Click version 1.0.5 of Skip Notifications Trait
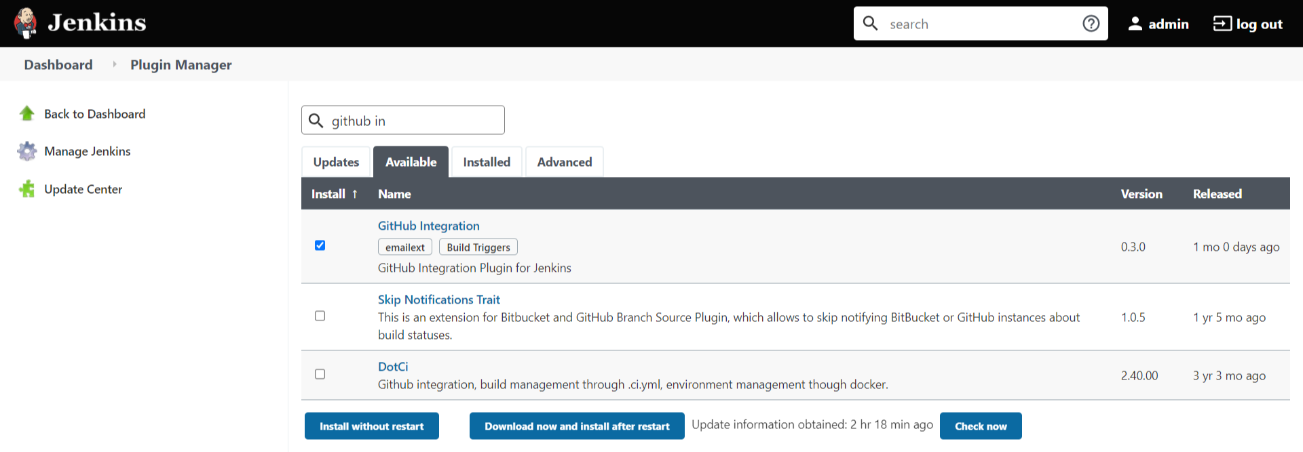 (x=1133, y=317)
